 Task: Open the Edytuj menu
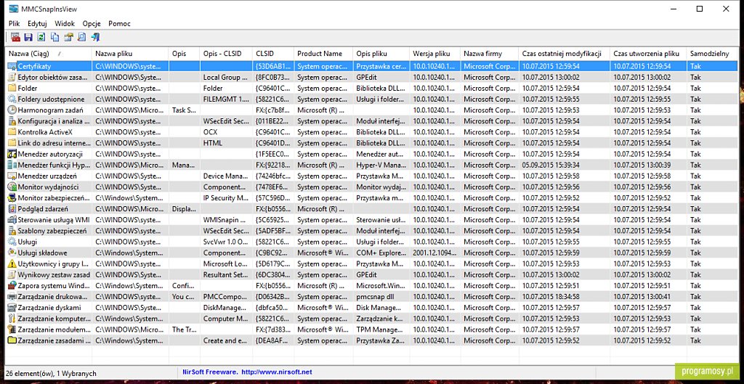tap(37, 23)
